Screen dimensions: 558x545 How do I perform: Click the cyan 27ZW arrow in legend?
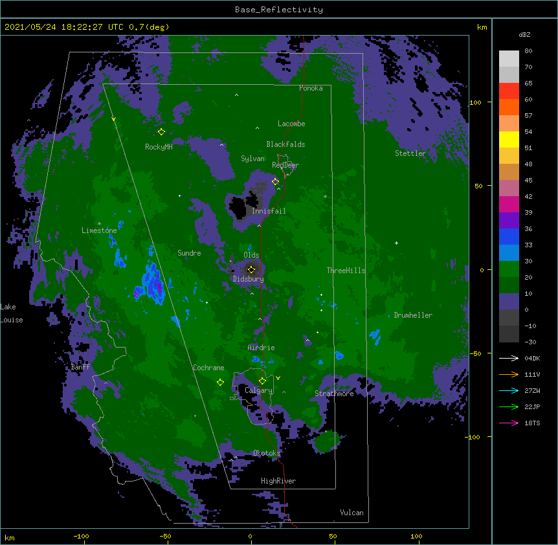click(509, 390)
